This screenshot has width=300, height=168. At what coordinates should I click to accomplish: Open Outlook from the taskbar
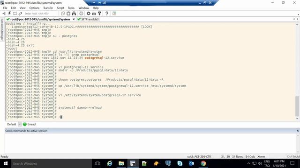tap(191, 163)
